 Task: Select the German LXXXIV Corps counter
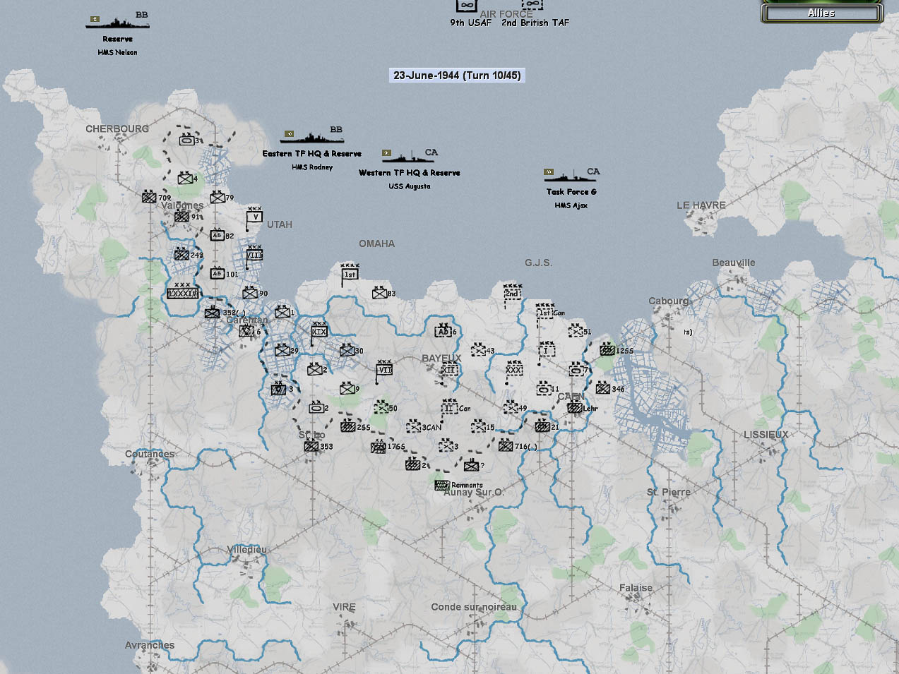(182, 291)
